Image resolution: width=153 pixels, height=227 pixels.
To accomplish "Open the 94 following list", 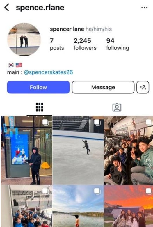I will (x=118, y=44).
